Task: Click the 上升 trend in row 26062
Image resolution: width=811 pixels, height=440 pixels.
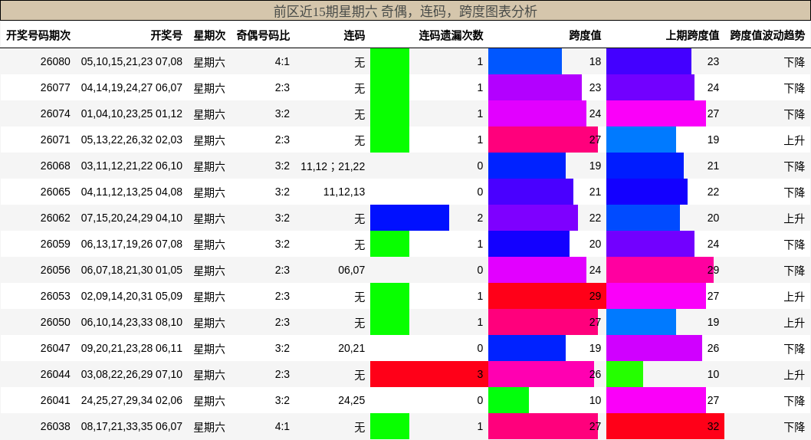Action: pos(794,218)
